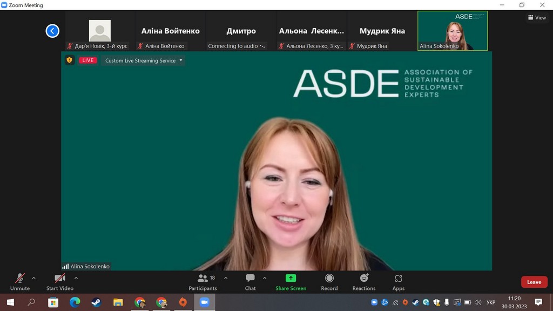Select Аліна Войтенко participant tile

click(x=170, y=31)
